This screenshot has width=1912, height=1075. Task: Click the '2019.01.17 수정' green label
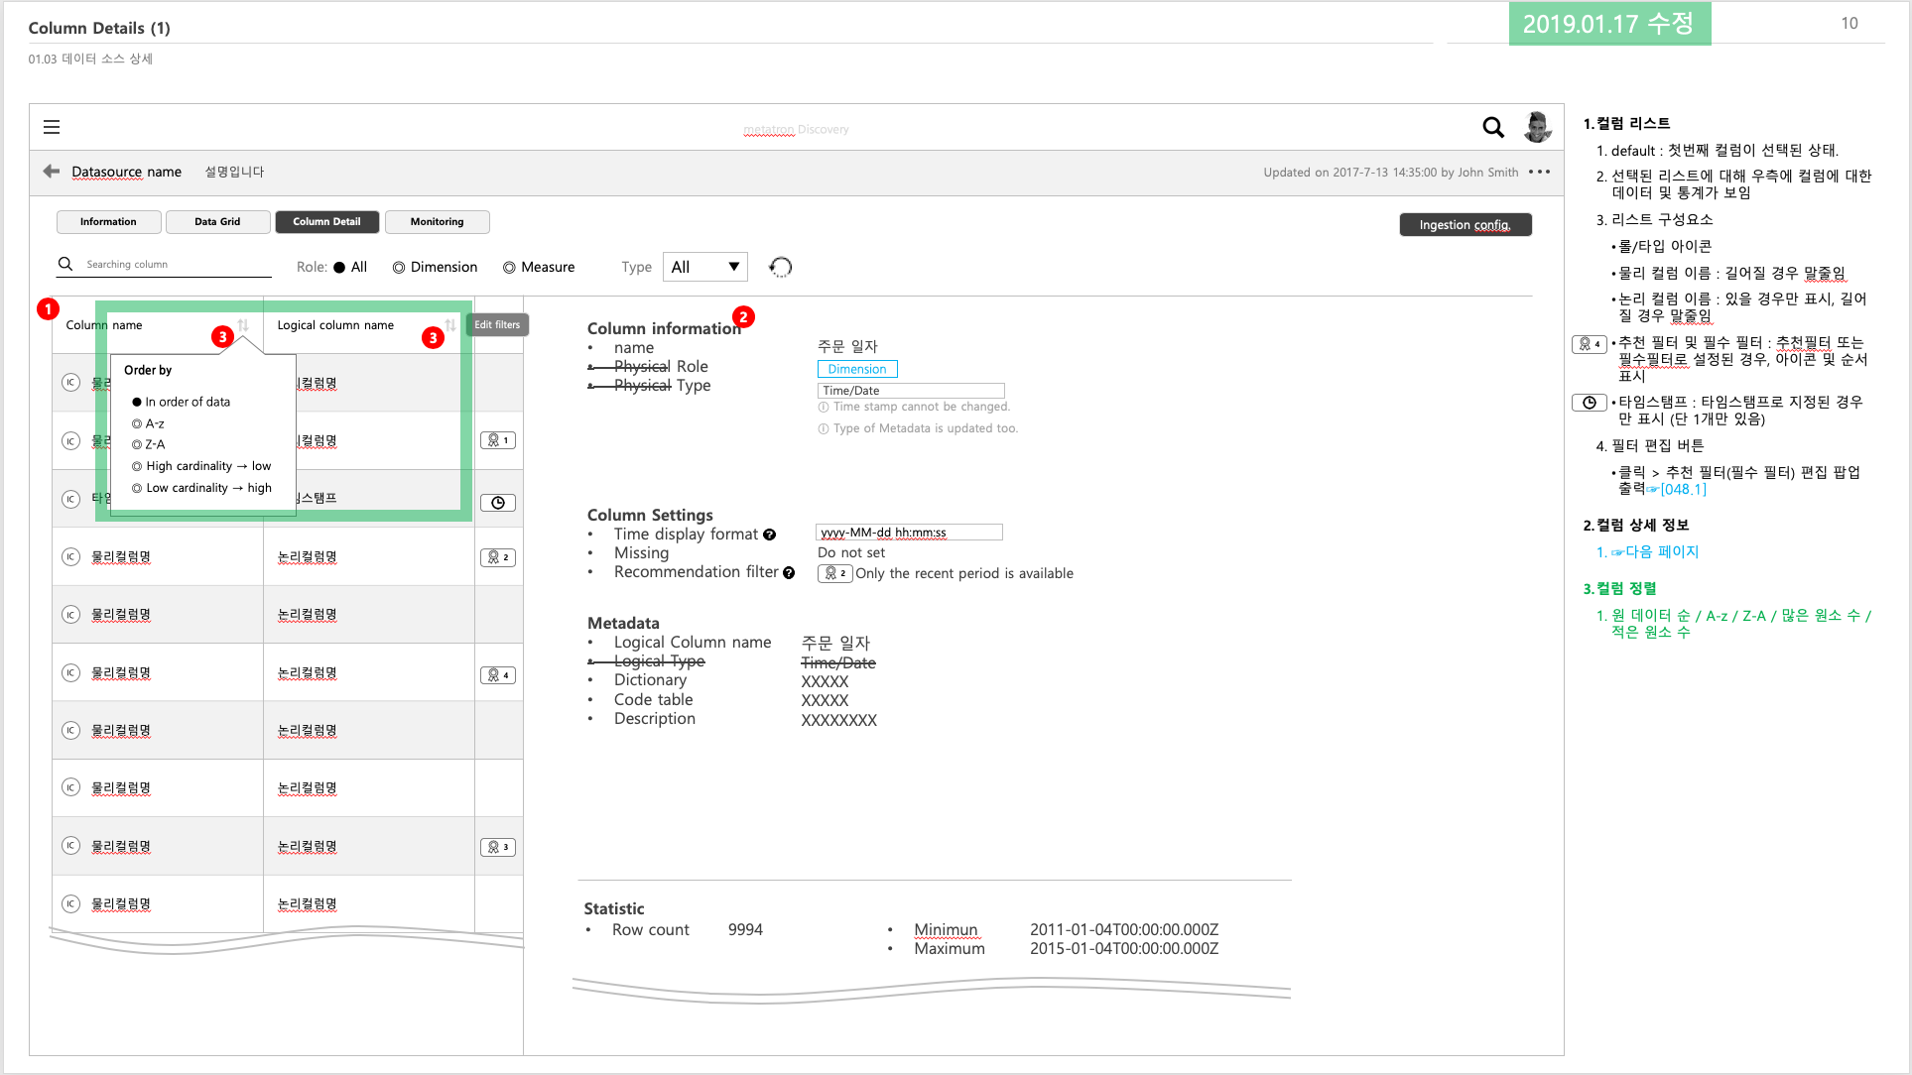pos(1609,24)
